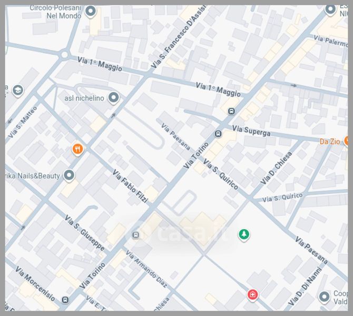Select the graduation cap school marker
Viewport: 353px width, 316px height.
[x=17, y=91]
